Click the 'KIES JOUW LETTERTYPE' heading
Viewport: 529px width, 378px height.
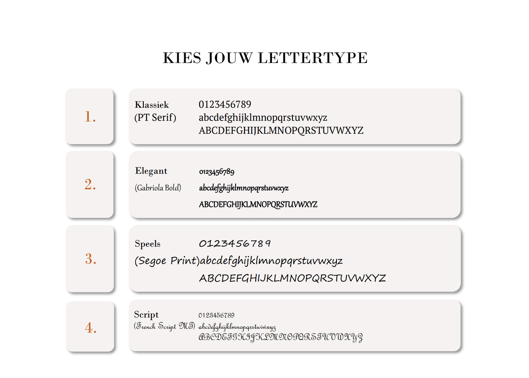click(x=265, y=58)
